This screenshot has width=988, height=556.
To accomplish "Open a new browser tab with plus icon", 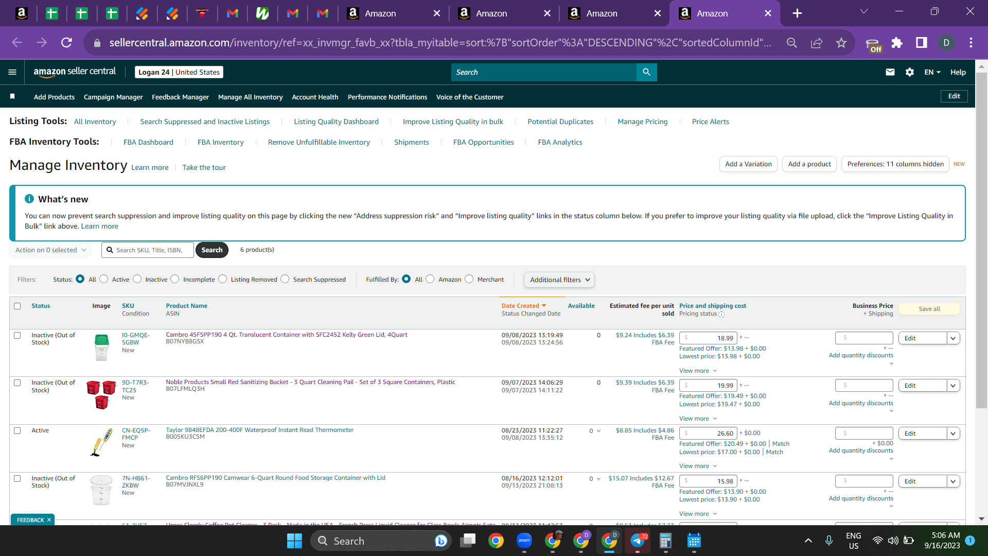I will [797, 13].
